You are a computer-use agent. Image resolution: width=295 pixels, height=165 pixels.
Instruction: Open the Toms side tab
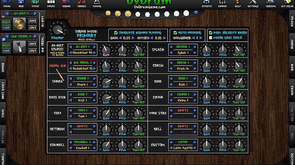pos(3,113)
